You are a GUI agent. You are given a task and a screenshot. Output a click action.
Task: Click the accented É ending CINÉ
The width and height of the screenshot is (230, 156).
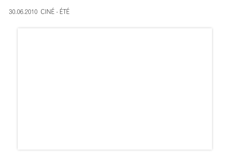(53, 12)
